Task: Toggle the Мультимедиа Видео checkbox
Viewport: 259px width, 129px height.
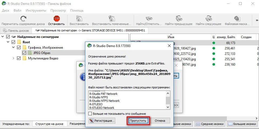Action: click(19, 58)
